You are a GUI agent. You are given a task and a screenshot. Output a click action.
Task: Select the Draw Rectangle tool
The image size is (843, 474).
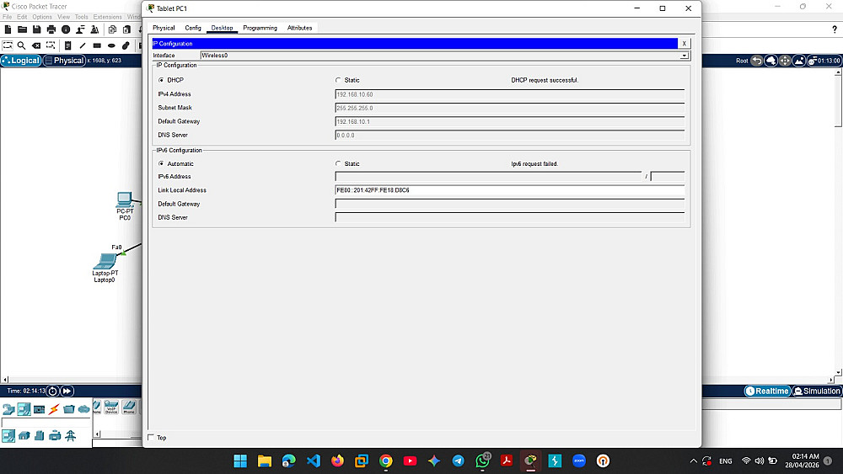point(97,45)
